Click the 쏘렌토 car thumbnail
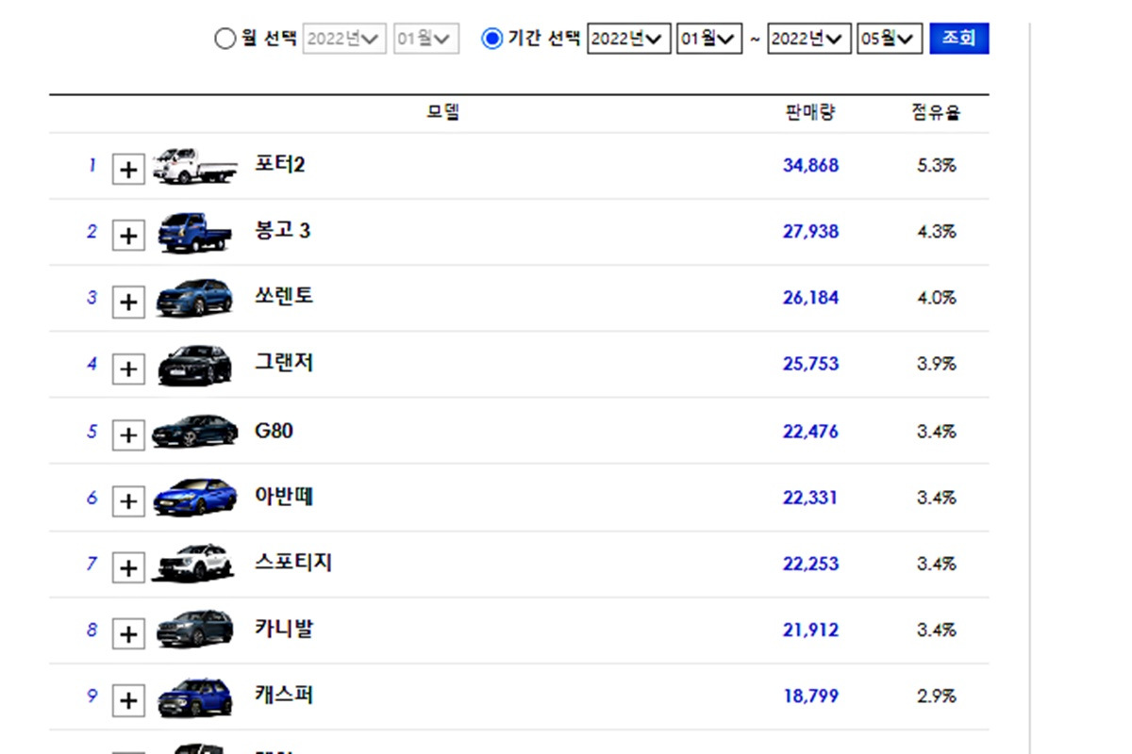This screenshot has height=754, width=1132. pos(194,298)
